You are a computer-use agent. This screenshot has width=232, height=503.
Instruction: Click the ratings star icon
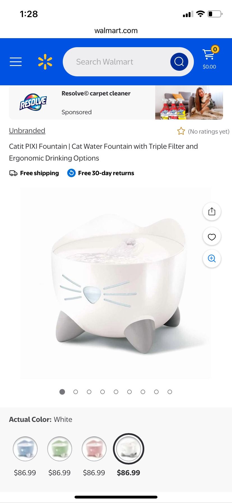(x=181, y=131)
